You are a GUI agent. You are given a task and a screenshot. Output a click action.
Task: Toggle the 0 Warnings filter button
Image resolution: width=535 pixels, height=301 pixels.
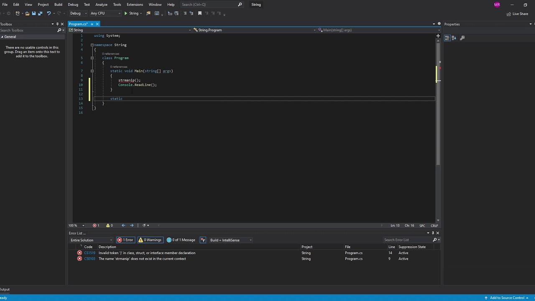[x=150, y=240]
